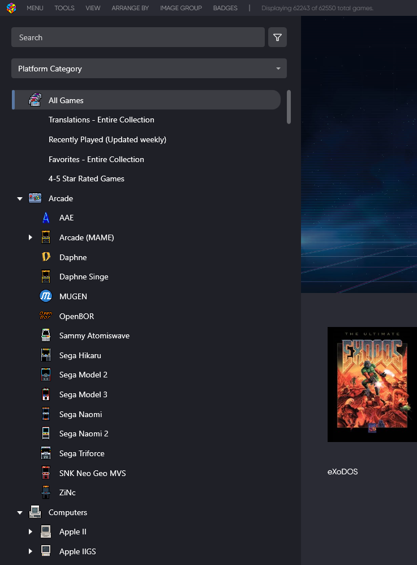Select Recently Played (Updated weekly)
Image resolution: width=417 pixels, height=565 pixels.
(x=107, y=139)
